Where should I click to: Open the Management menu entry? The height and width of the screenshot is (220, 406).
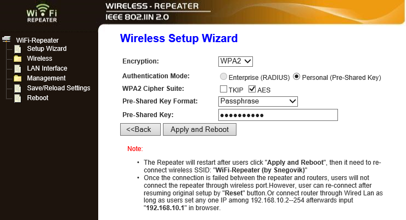click(x=46, y=78)
